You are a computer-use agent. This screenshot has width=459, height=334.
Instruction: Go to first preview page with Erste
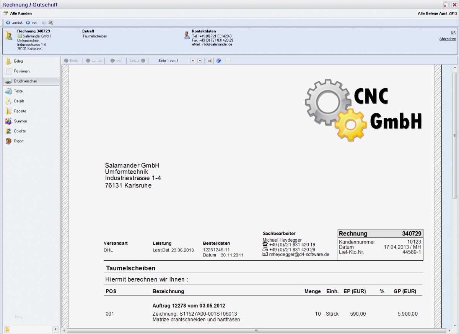click(x=72, y=60)
